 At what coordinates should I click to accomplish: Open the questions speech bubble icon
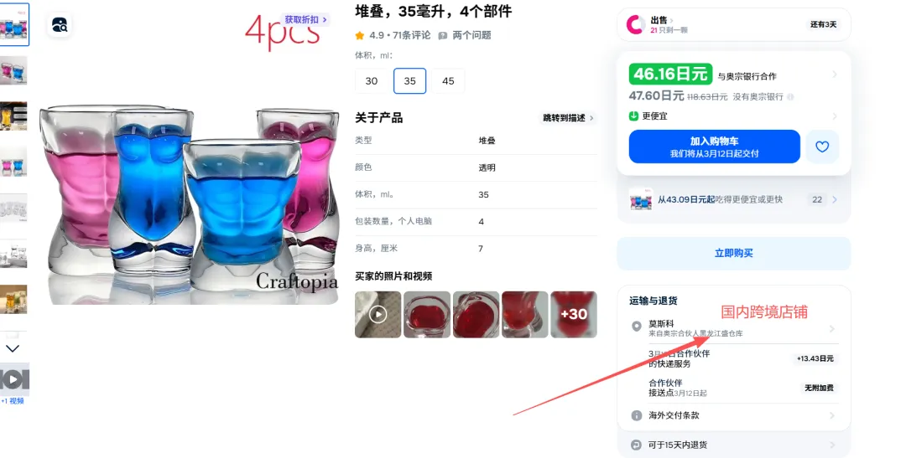click(443, 36)
